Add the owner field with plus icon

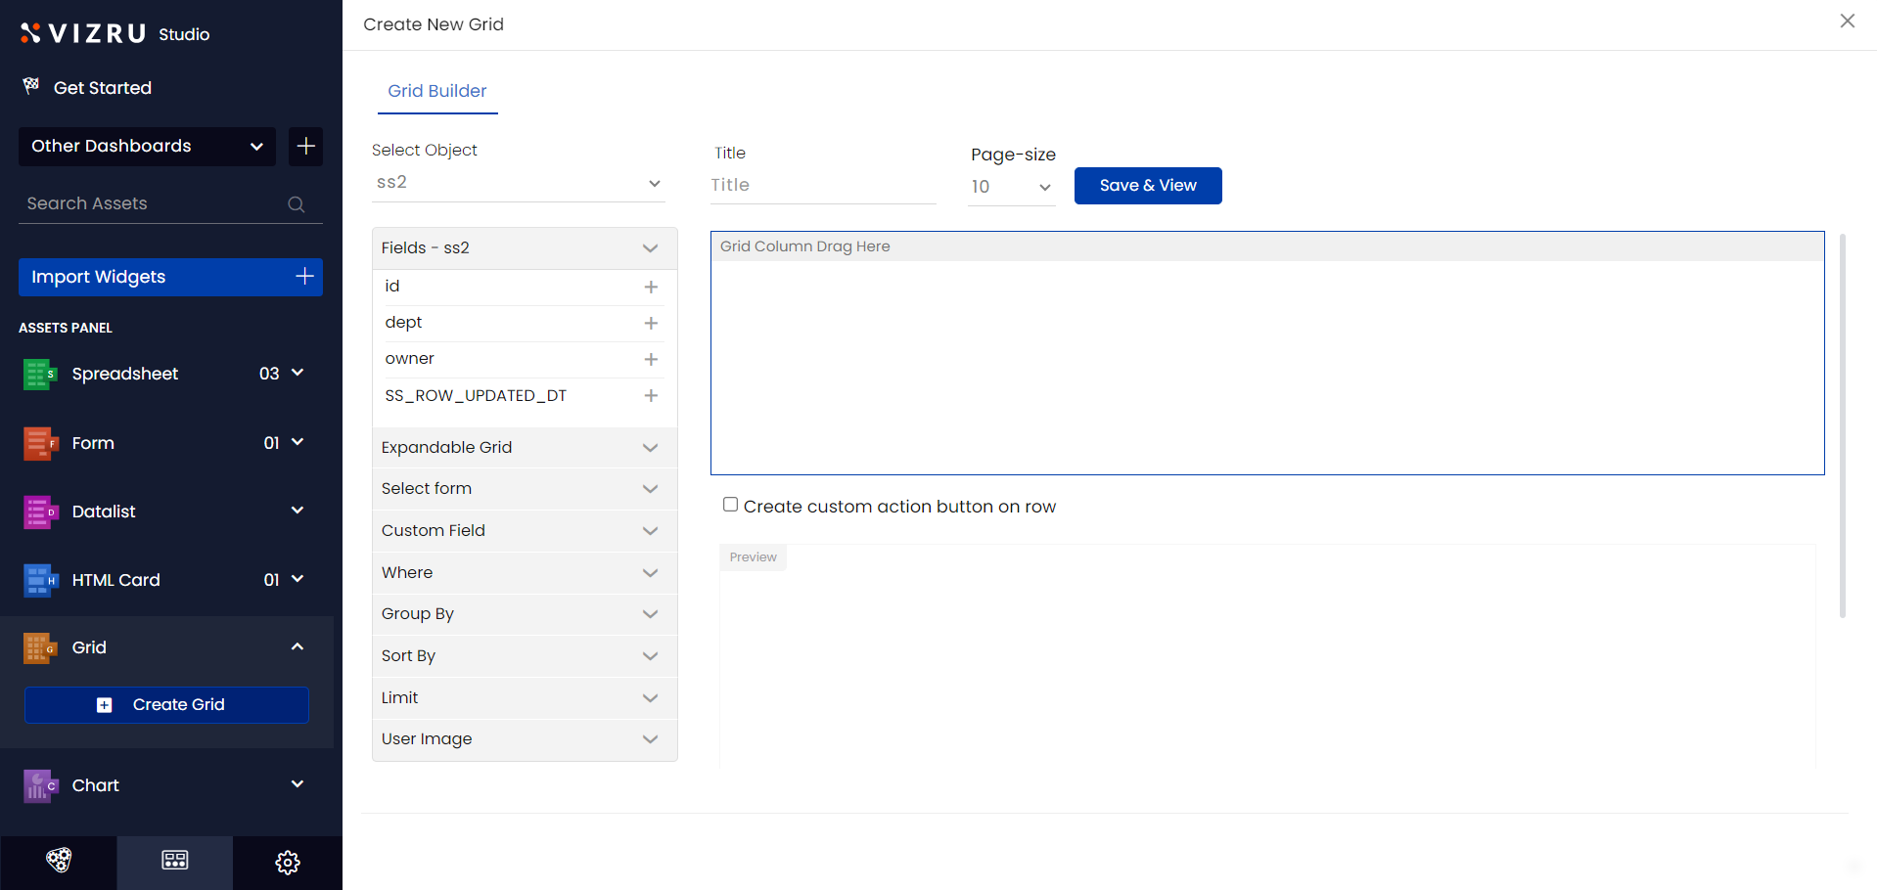651,359
